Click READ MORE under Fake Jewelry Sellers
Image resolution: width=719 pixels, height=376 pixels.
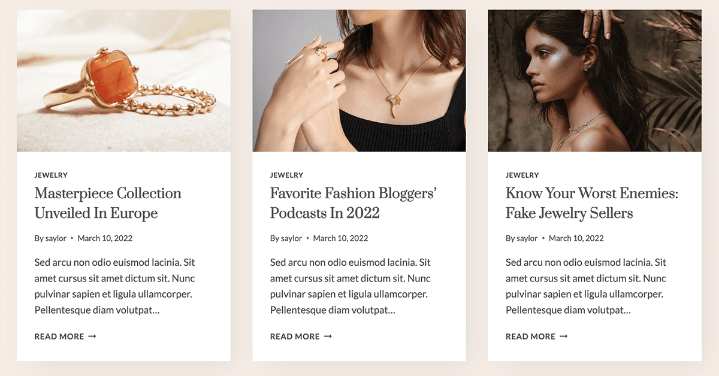click(x=530, y=336)
